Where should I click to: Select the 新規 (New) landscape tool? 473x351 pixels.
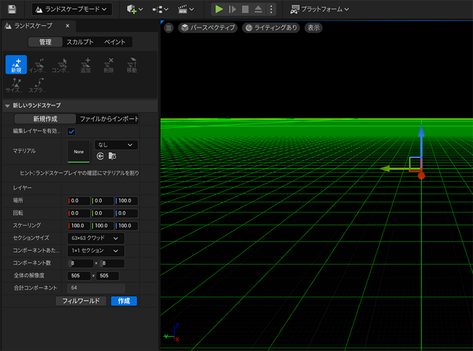pos(16,65)
